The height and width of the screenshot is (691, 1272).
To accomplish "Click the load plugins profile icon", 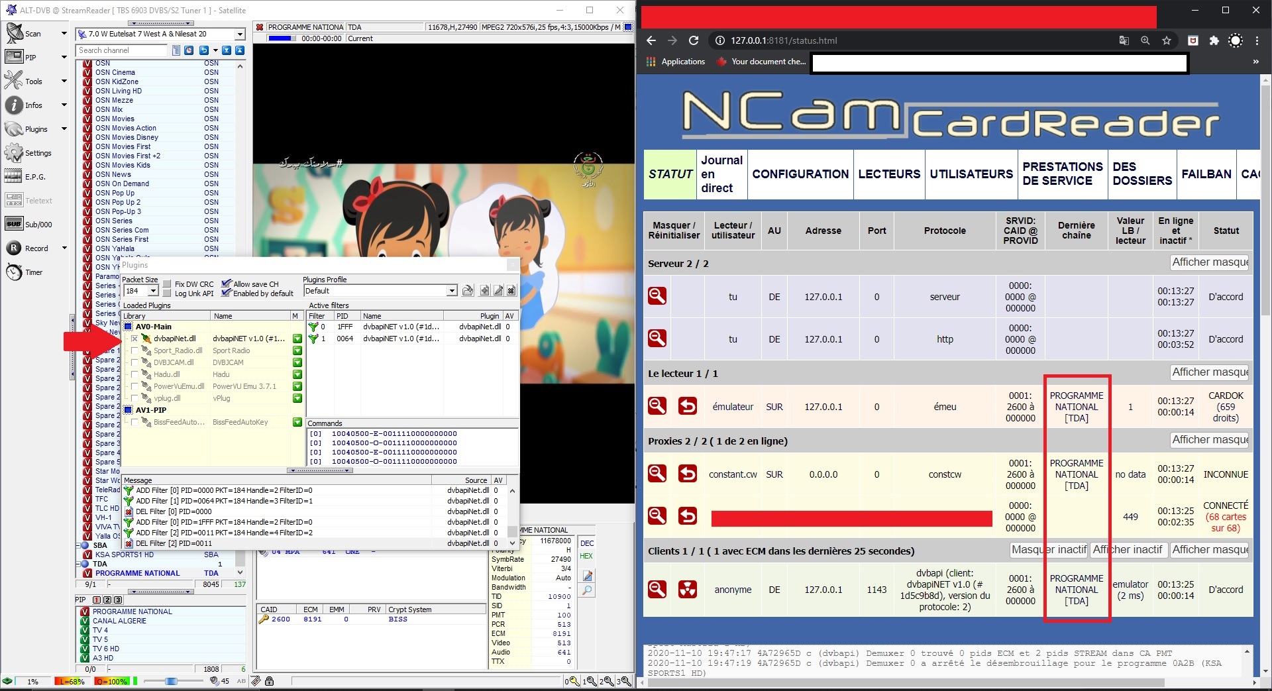I will click(468, 290).
